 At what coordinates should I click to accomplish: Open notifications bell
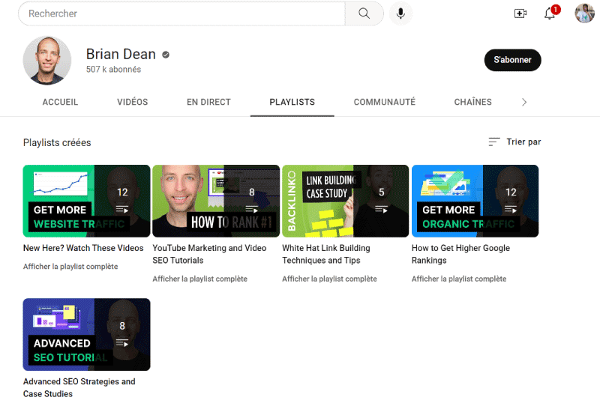[550, 13]
